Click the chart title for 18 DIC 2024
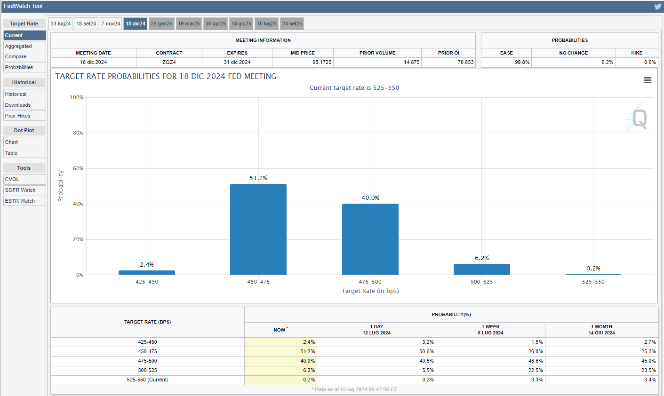Image resolution: width=664 pixels, height=396 pixels. pyautogui.click(x=166, y=76)
